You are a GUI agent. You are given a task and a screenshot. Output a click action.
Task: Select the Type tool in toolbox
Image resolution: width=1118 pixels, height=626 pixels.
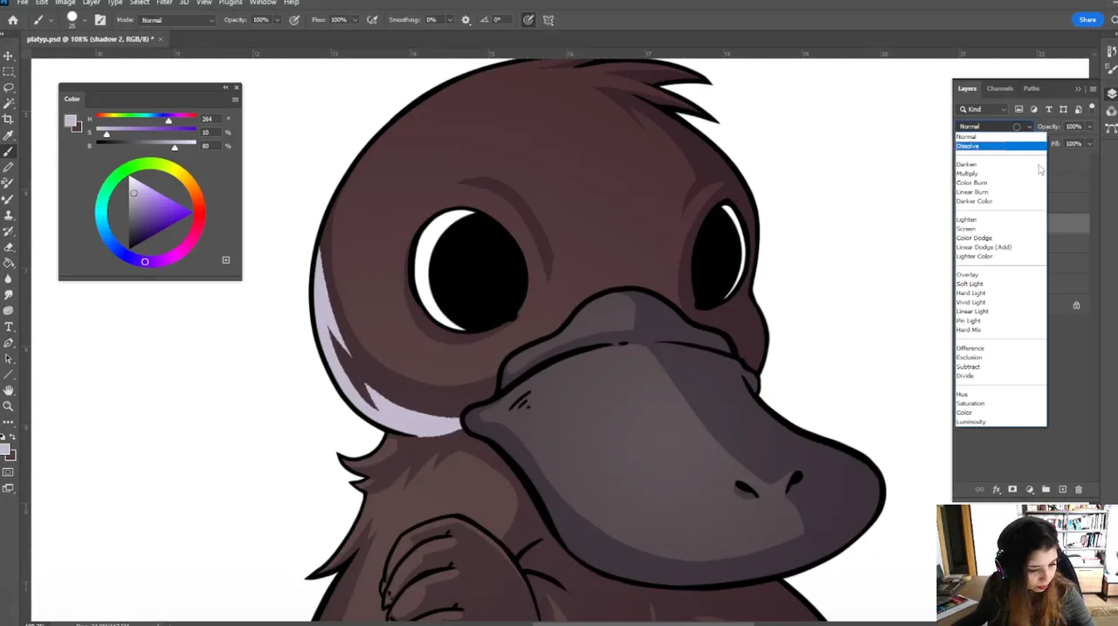pos(9,327)
